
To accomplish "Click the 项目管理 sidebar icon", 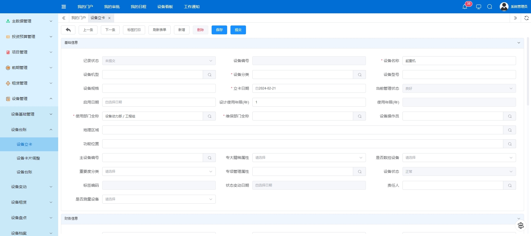I will [8, 52].
